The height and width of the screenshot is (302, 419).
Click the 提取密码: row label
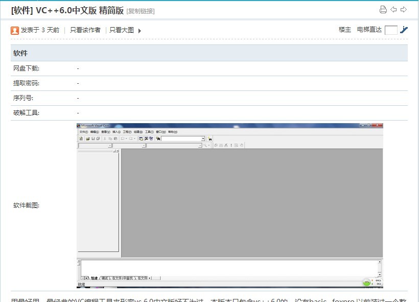(26, 83)
